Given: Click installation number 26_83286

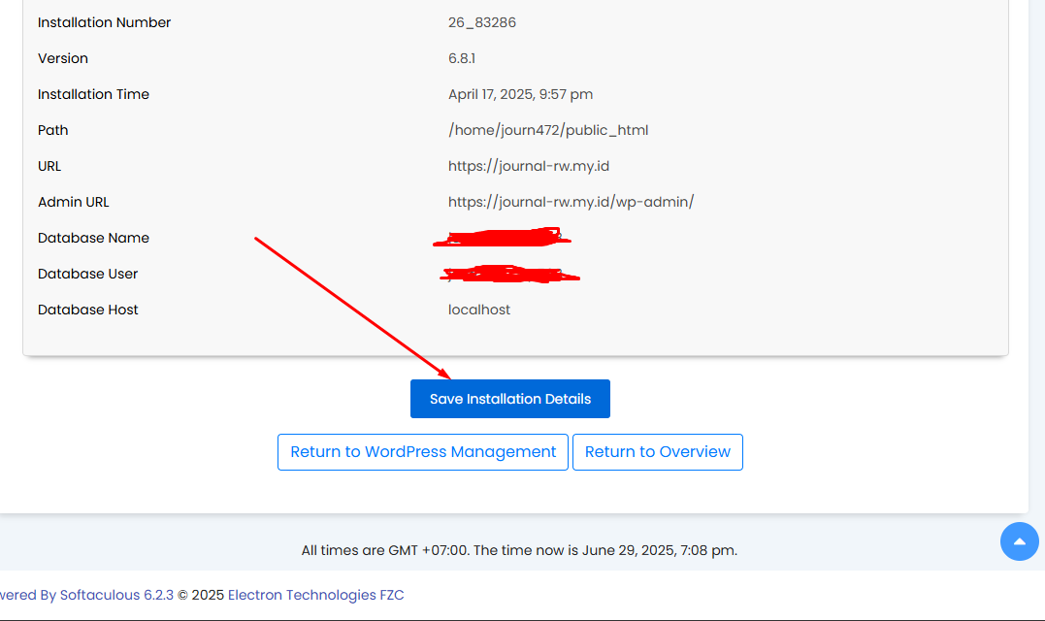Looking at the screenshot, I should point(481,22).
